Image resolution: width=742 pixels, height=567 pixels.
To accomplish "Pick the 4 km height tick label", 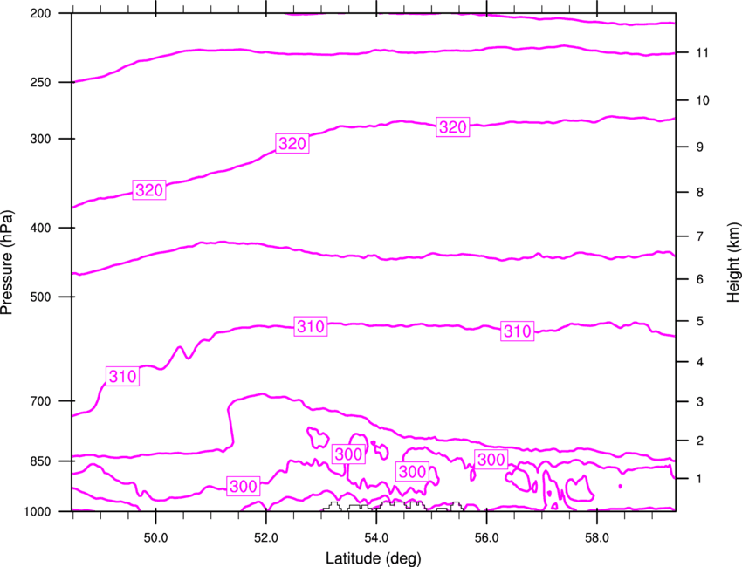I will pos(699,362).
